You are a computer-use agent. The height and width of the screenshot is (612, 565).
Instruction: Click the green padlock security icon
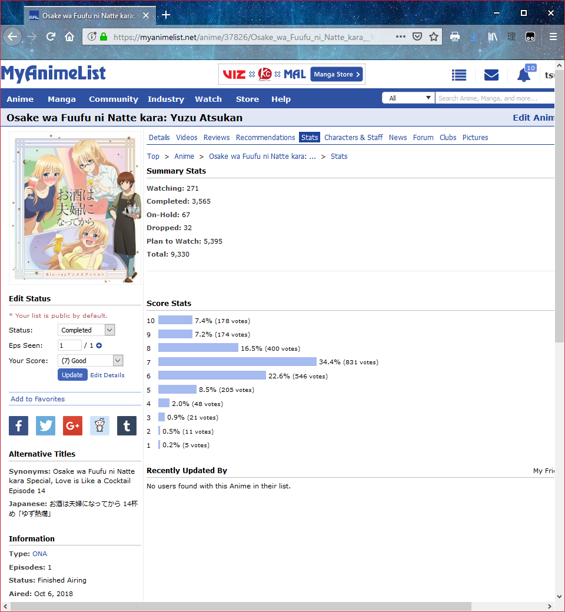click(104, 36)
